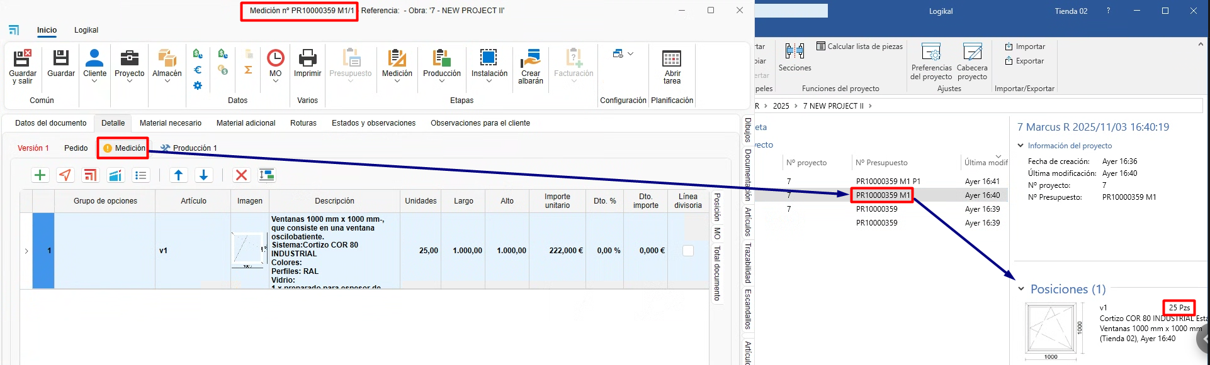Switch to Material necesario tab
This screenshot has width=1210, height=365.
[x=171, y=123]
